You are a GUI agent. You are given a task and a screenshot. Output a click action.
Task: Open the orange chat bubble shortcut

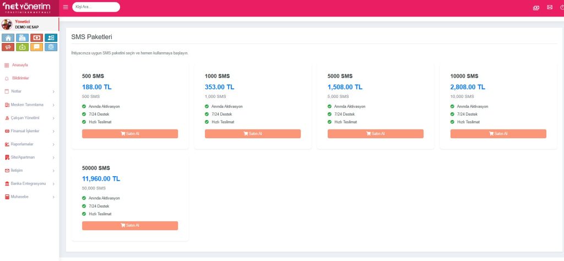tap(36, 47)
